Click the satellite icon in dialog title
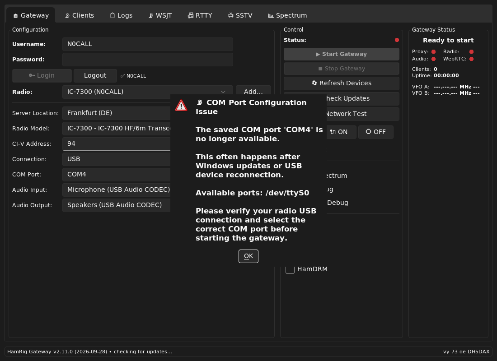Viewport: 497px width, 361px height. [200, 102]
